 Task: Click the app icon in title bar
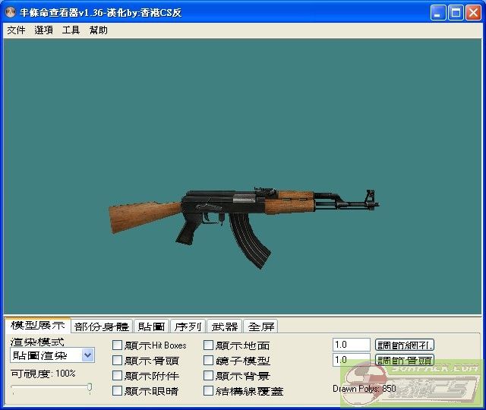tap(11, 13)
